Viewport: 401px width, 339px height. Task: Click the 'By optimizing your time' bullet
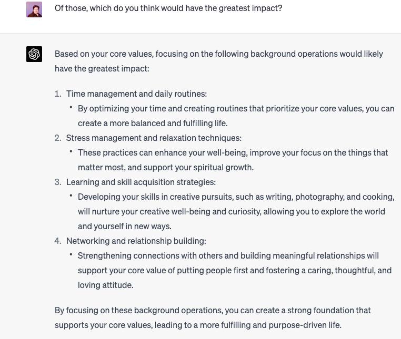(236, 116)
